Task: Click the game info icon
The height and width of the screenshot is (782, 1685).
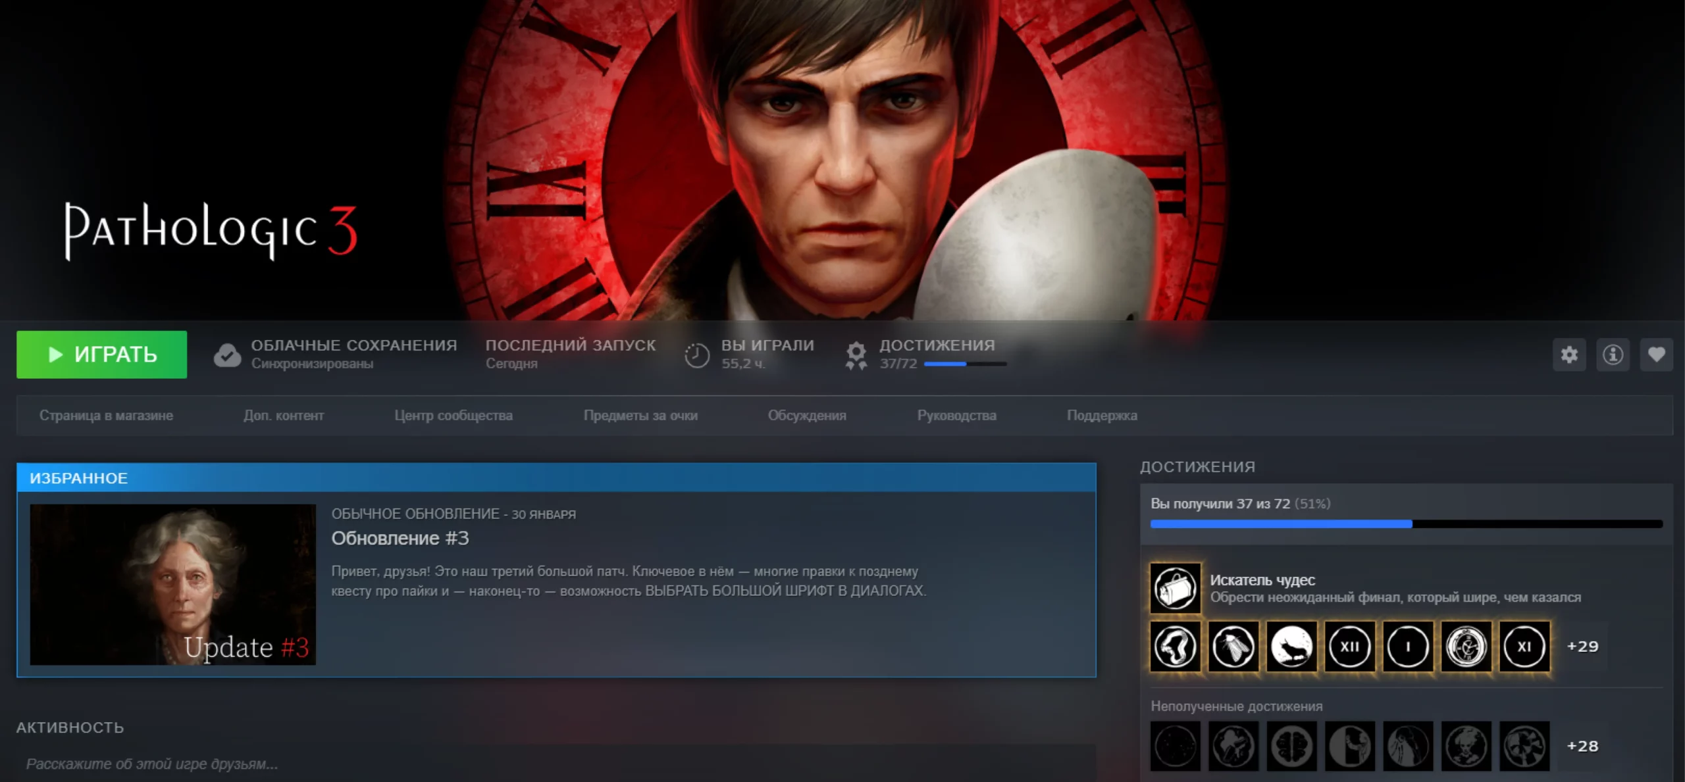Action: pos(1612,354)
